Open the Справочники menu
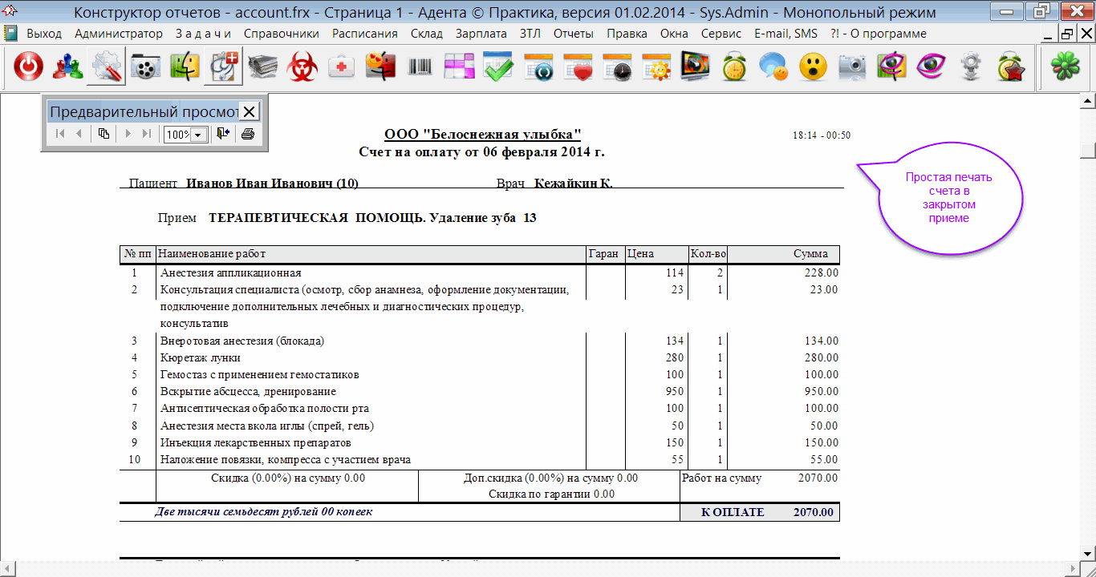Image resolution: width=1096 pixels, height=577 pixels. [281, 34]
